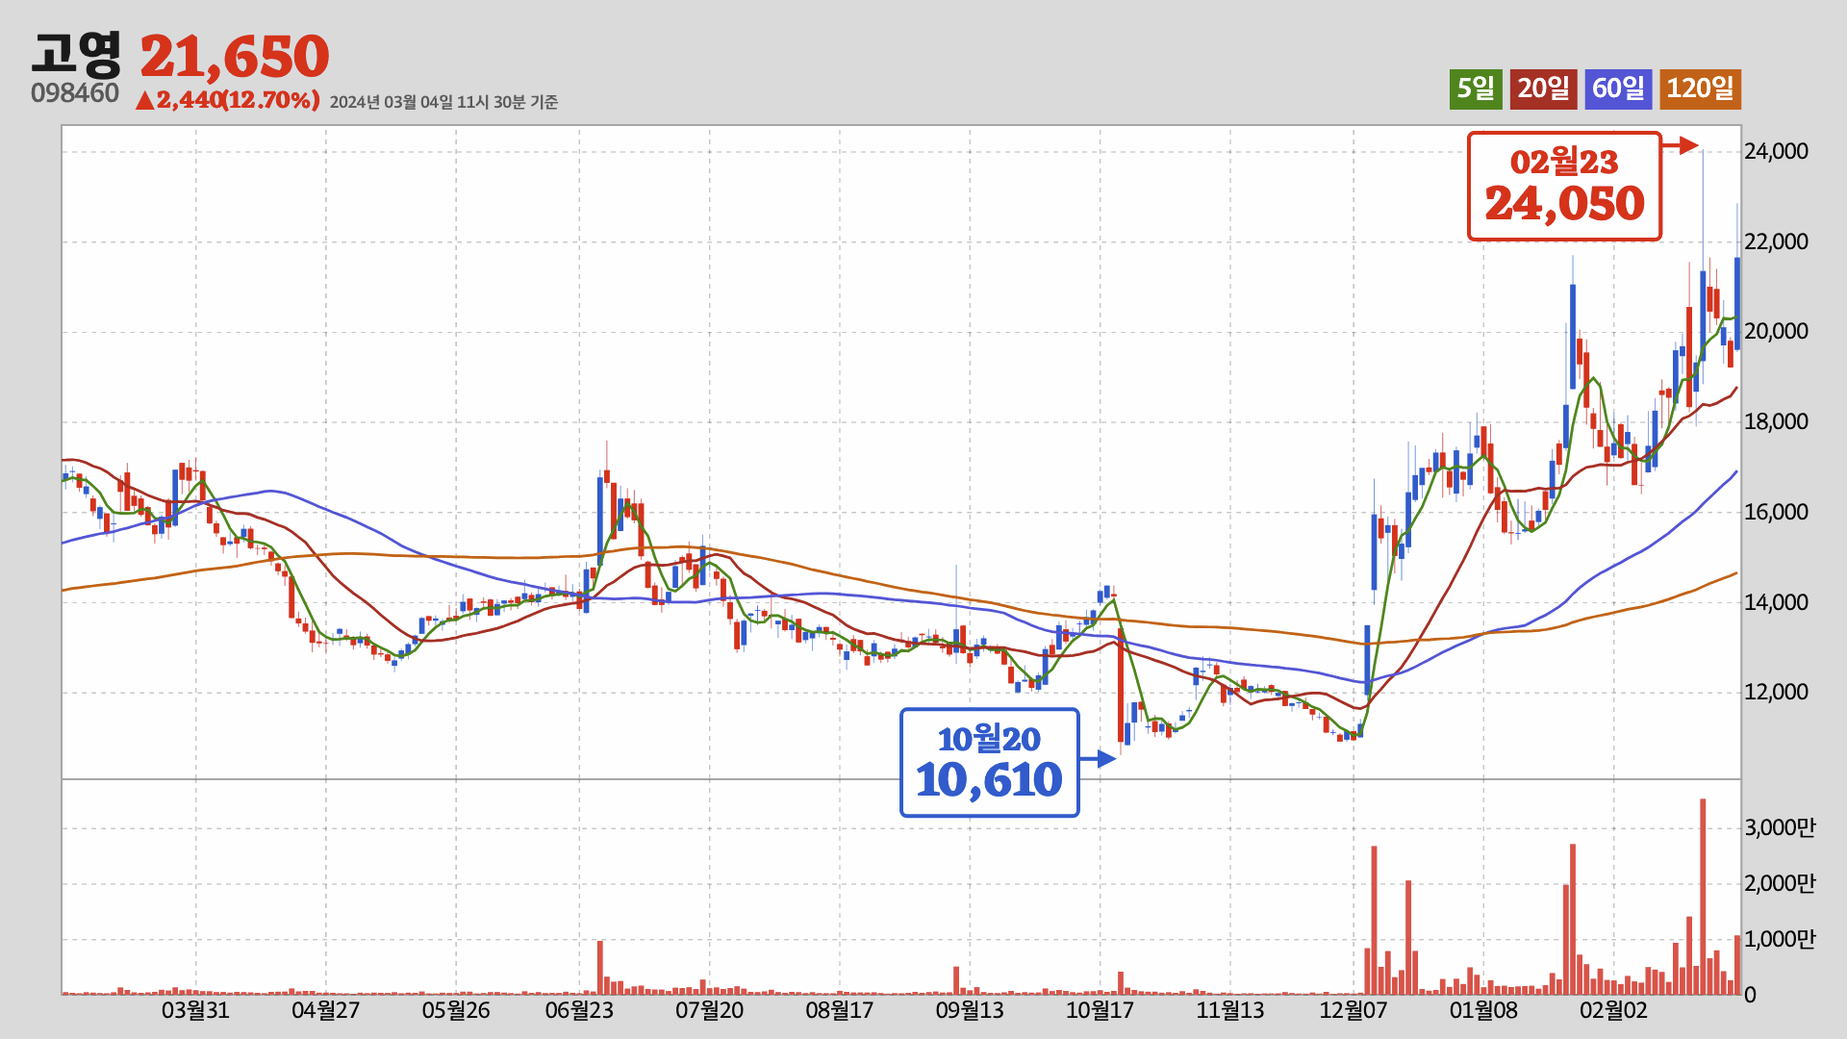Click the 5일 moving average legend badge
The image size is (1847, 1039).
click(x=1476, y=89)
